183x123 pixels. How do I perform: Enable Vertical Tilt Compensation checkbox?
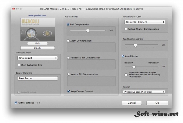69,74
